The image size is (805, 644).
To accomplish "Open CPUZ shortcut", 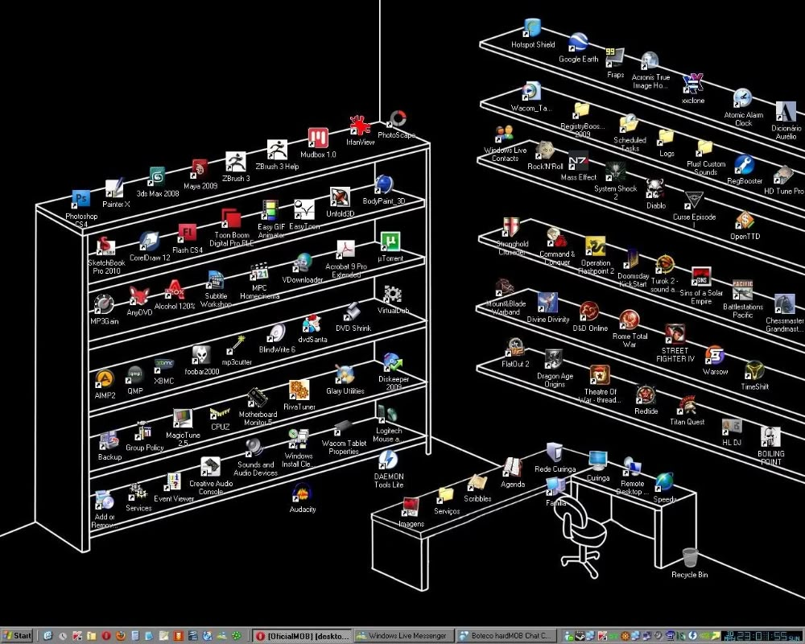I will 220,411.
